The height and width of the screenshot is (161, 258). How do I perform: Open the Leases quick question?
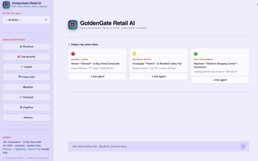[26, 67]
